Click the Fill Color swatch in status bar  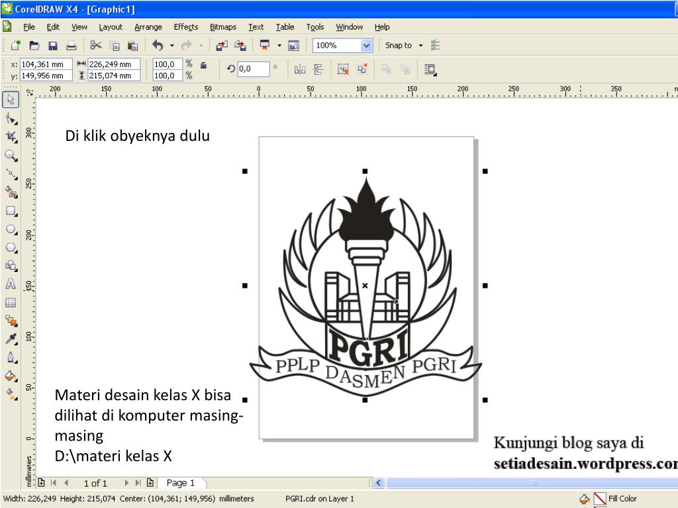(x=600, y=499)
